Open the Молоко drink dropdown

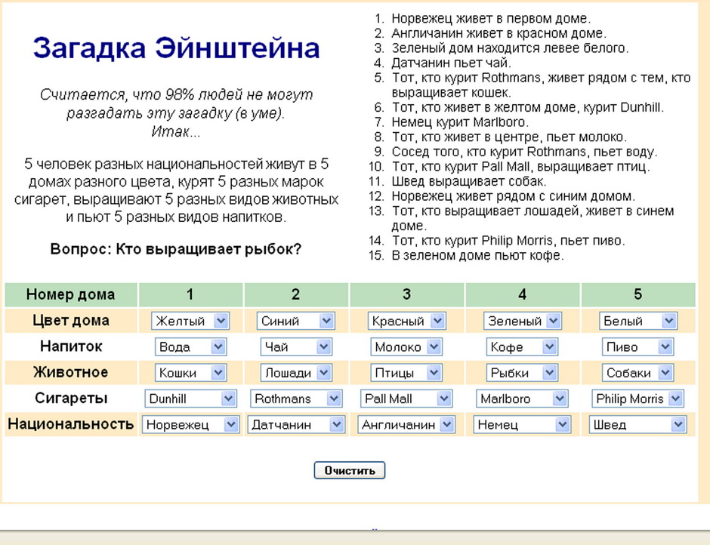406,347
